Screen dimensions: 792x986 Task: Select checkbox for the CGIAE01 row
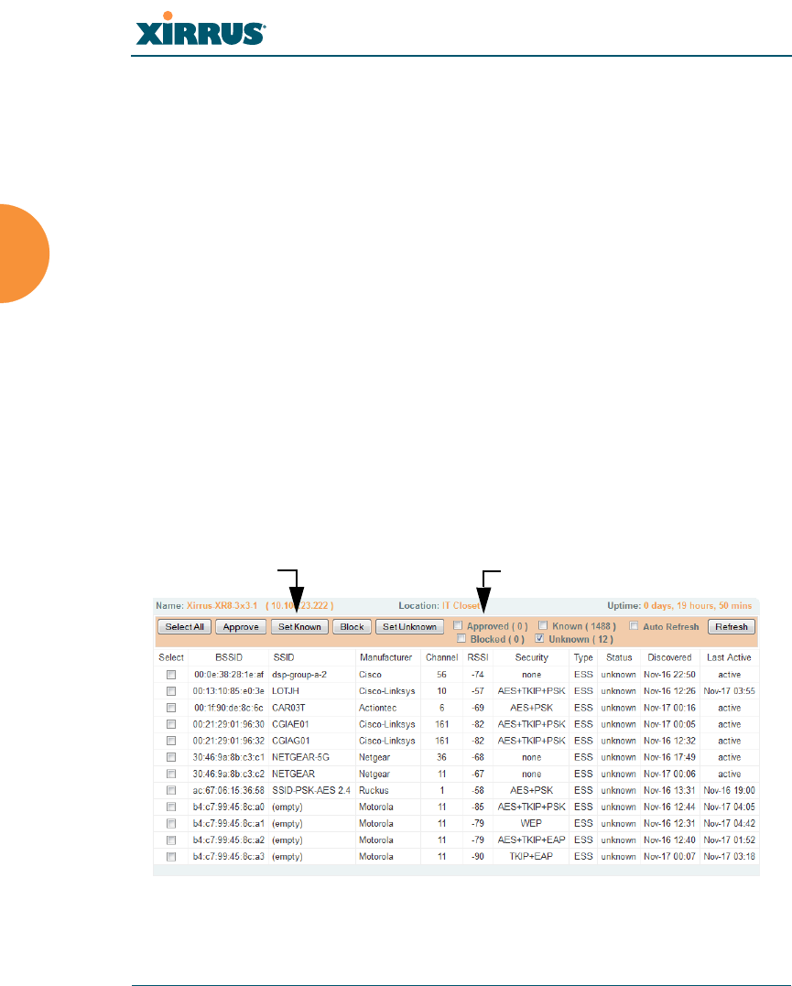(171, 724)
